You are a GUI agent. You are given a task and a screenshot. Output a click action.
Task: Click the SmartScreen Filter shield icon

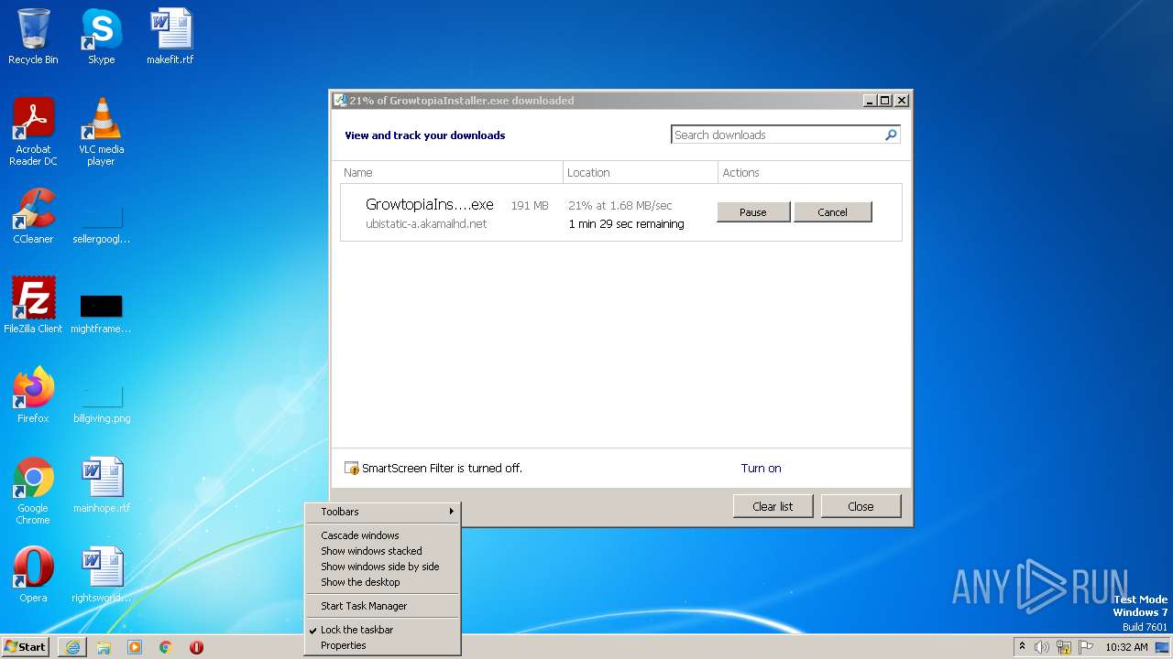pyautogui.click(x=352, y=468)
